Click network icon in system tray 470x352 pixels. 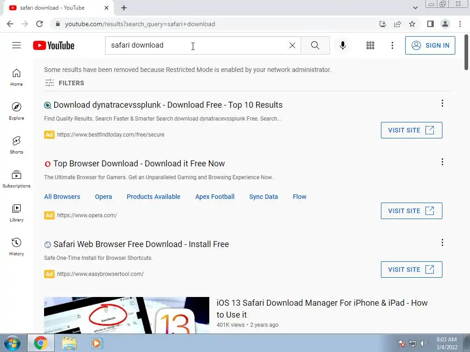click(413, 343)
